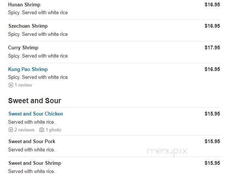Open the Sweet and Sour Chicken link
The image size is (234, 182).
point(36,114)
